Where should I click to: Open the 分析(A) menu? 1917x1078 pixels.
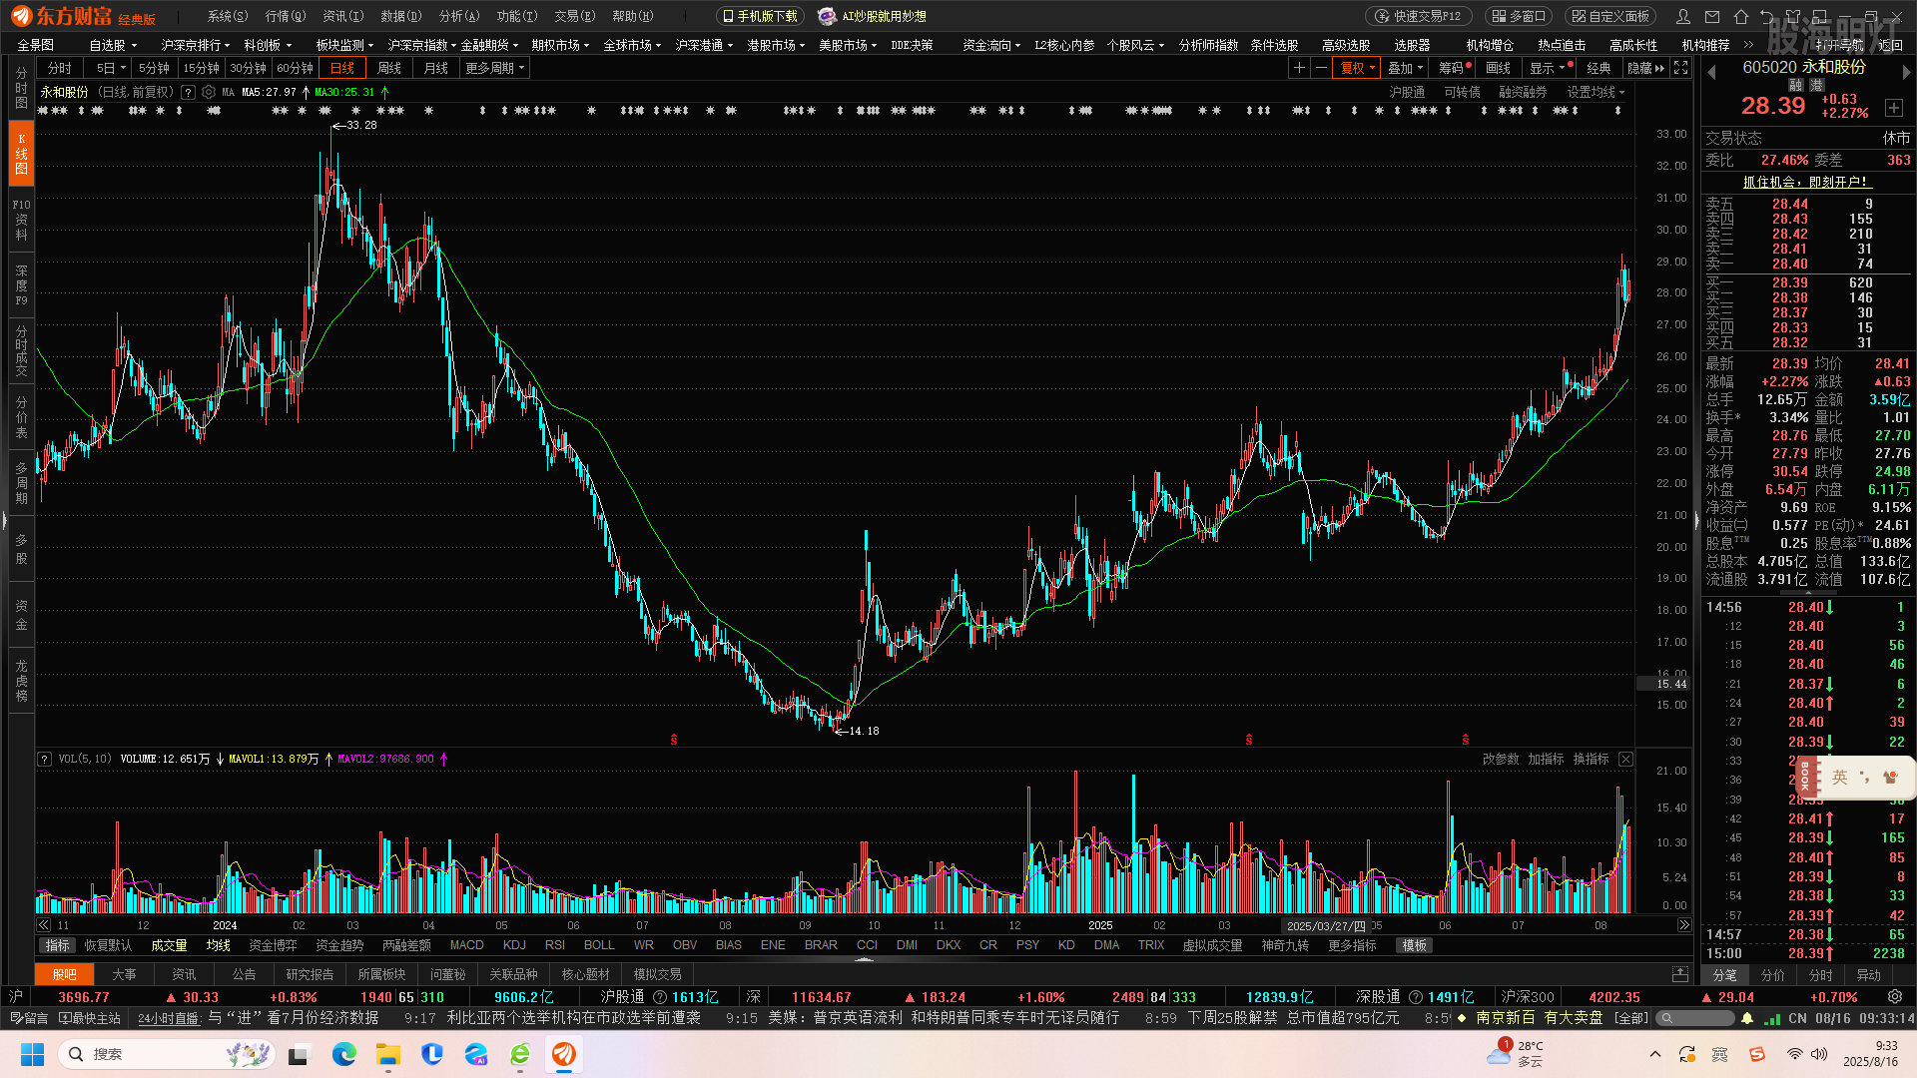click(459, 16)
